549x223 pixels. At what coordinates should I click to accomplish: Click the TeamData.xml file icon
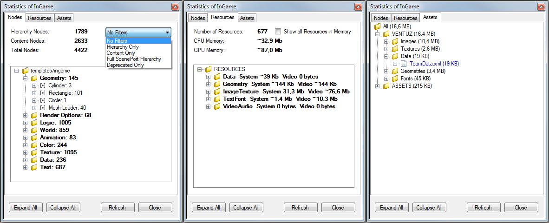tap(404, 64)
